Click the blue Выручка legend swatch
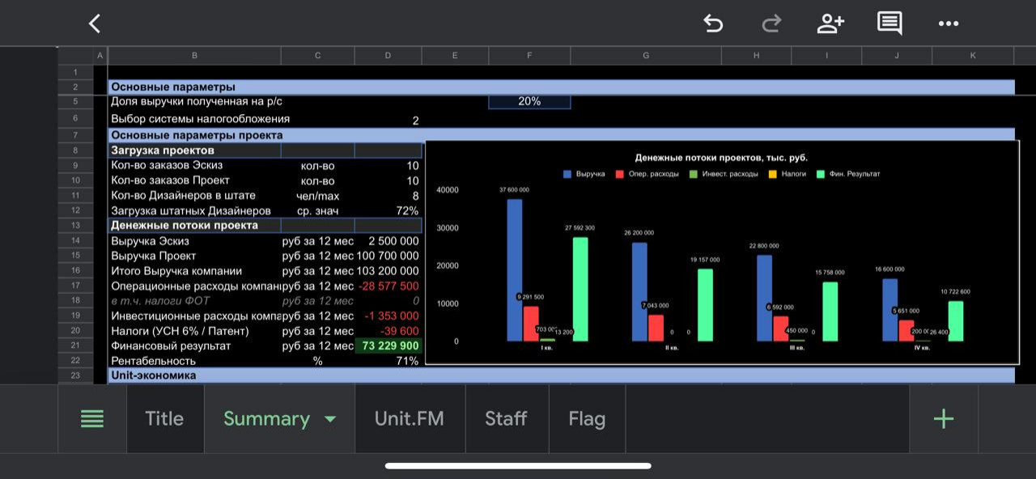Viewport: 1036px width, 479px height. (567, 174)
